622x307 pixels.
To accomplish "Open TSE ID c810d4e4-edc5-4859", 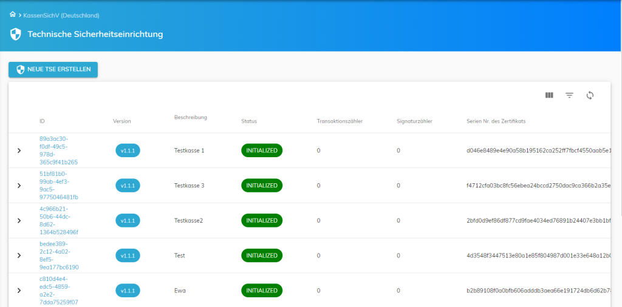I will click(x=59, y=291).
